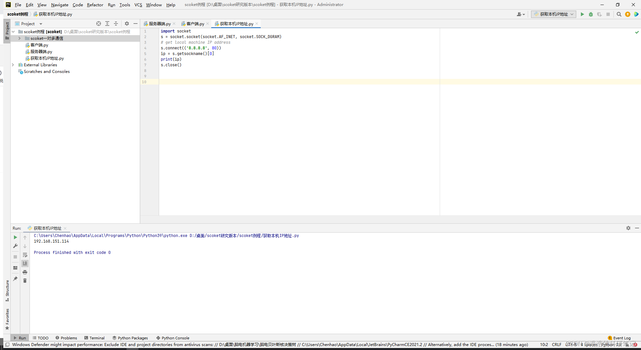Open Python Console tool window
This screenshot has width=641, height=350.
coord(173,338)
